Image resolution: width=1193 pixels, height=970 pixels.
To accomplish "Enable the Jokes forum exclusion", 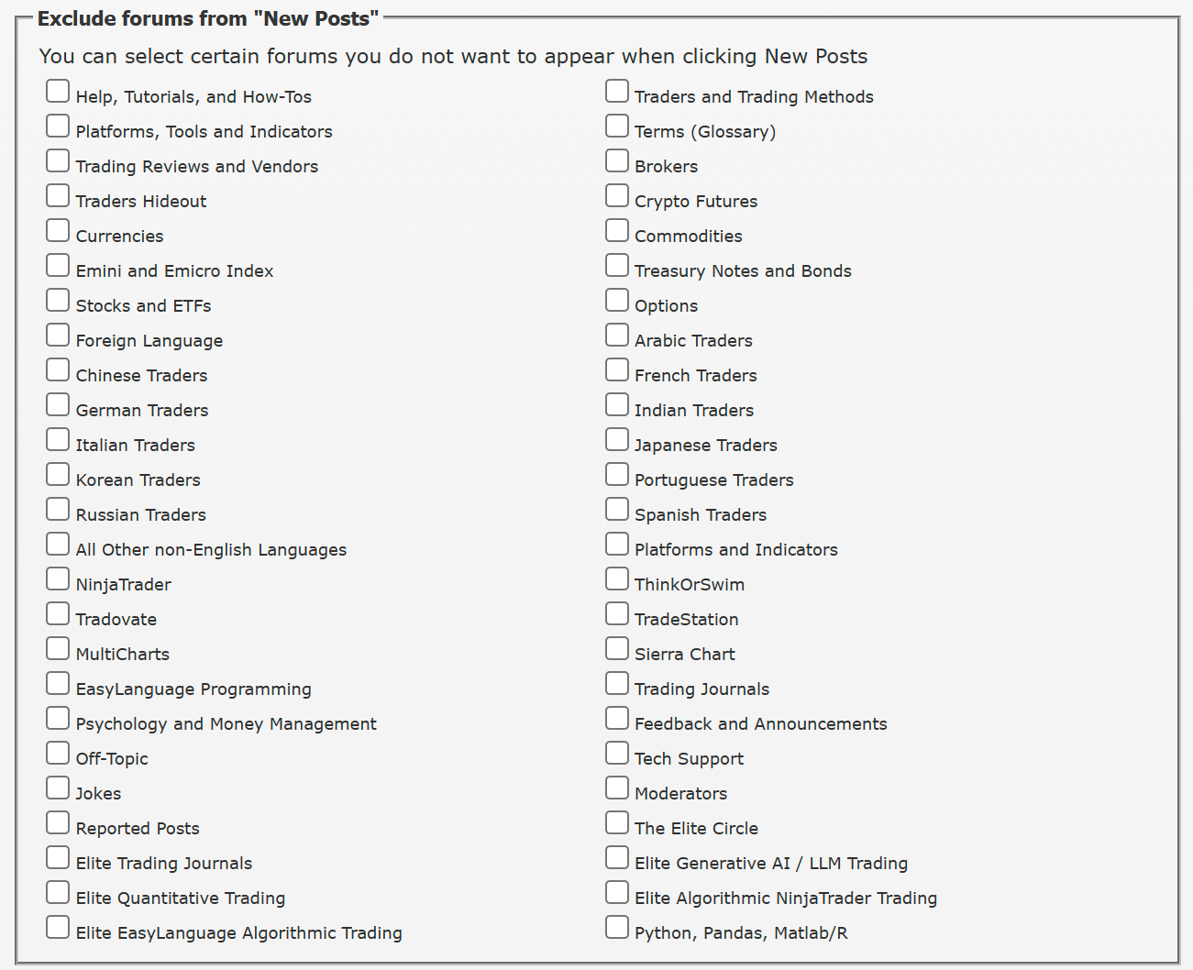I will [58, 788].
